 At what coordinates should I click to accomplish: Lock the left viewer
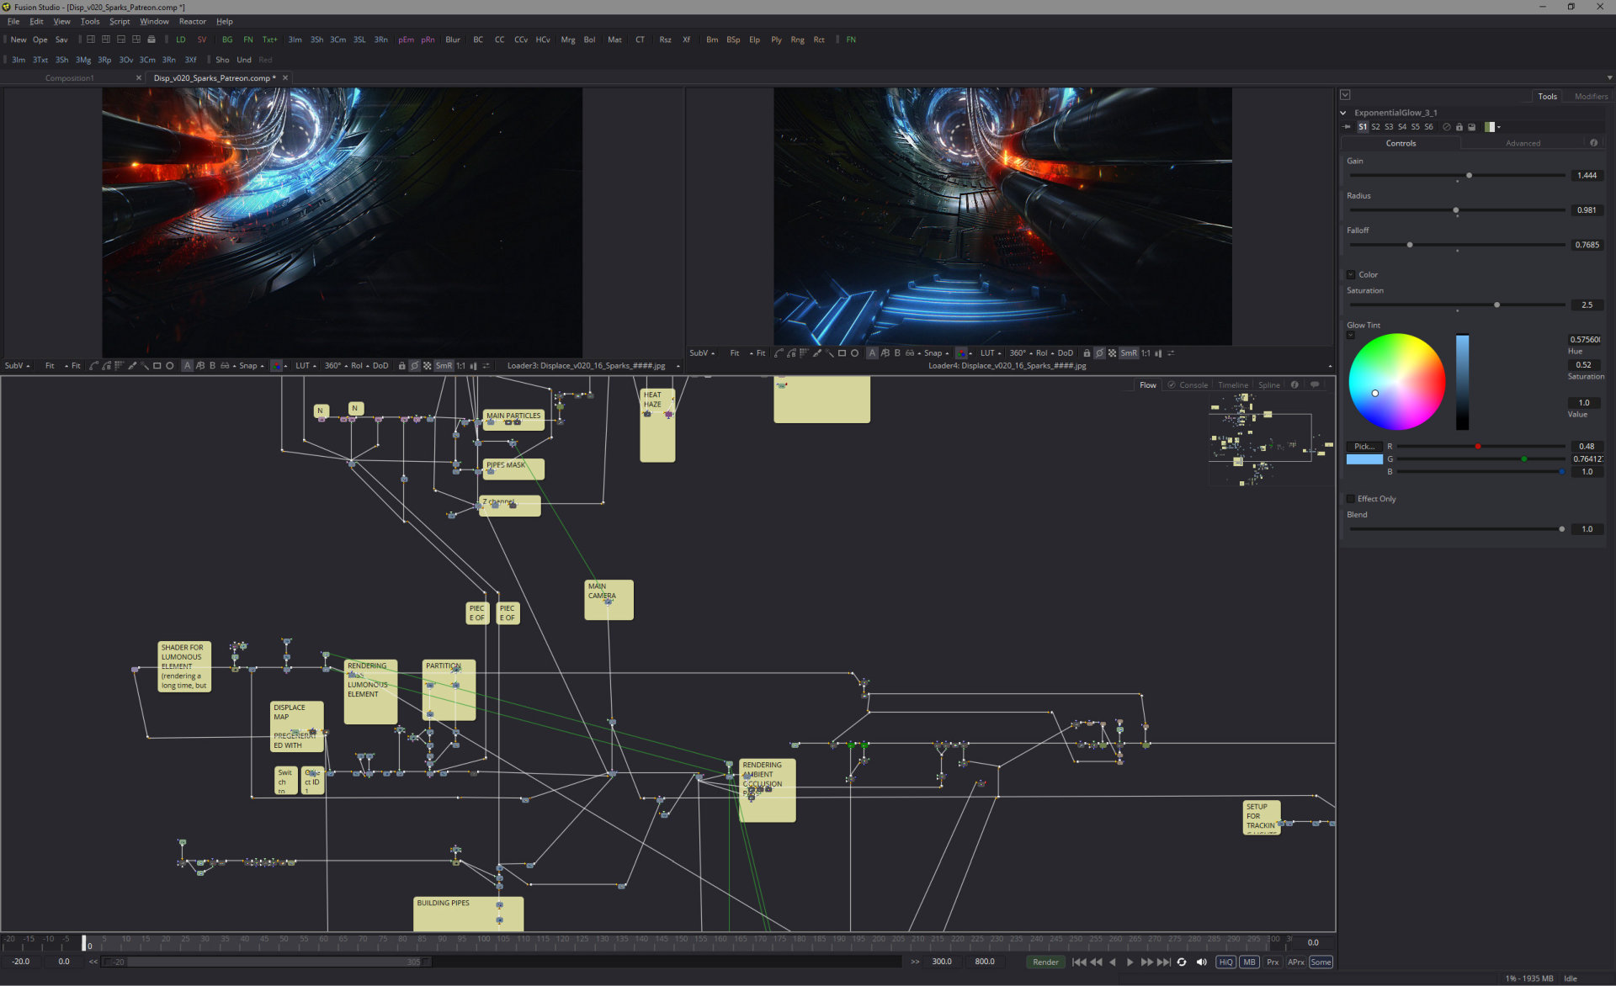coord(401,366)
